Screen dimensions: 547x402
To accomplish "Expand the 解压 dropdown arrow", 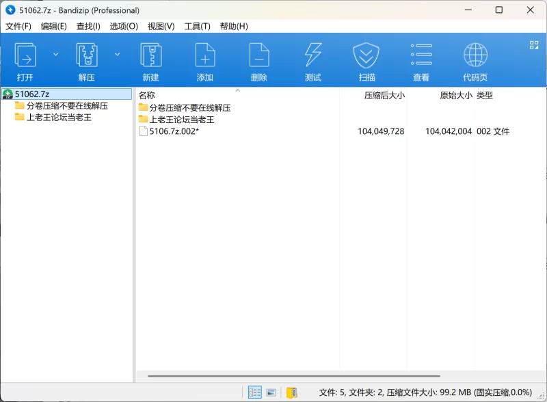I will [118, 55].
